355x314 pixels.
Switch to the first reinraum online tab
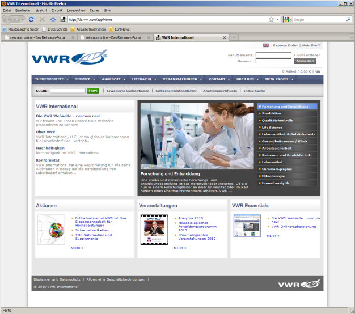39,37
